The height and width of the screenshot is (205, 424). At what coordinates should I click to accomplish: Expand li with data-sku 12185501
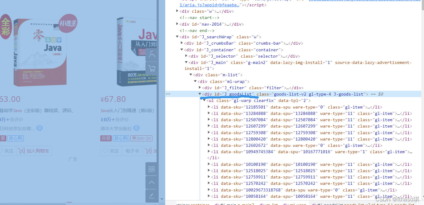pos(209,107)
